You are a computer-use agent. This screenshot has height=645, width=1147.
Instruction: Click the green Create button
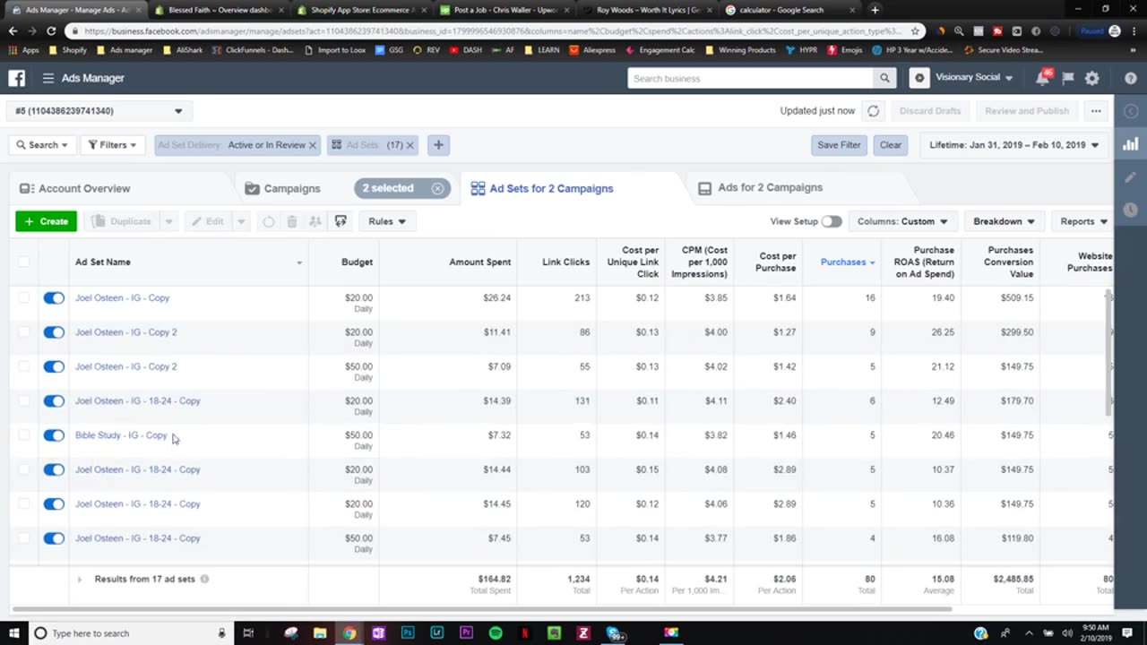[46, 221]
